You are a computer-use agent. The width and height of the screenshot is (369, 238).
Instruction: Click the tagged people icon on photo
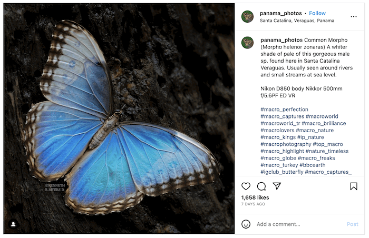point(13,224)
